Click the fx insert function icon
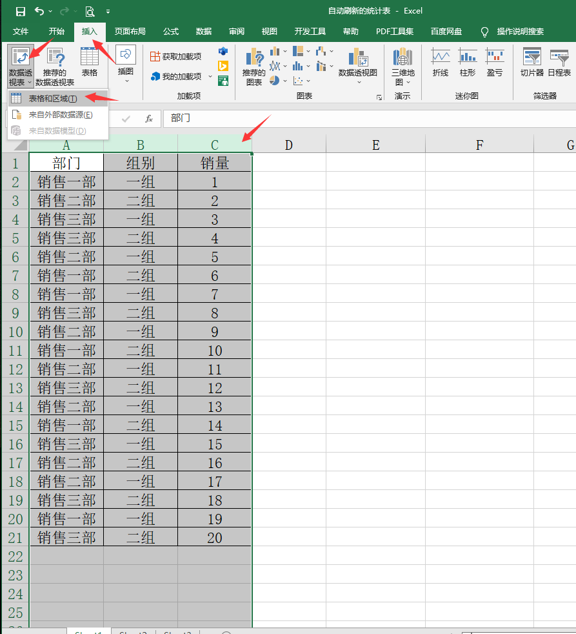Viewport: 576px width, 634px height. coord(148,118)
